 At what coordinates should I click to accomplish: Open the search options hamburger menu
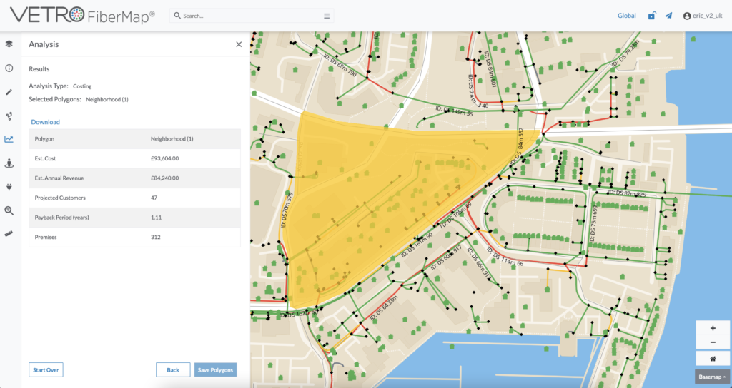coord(327,16)
